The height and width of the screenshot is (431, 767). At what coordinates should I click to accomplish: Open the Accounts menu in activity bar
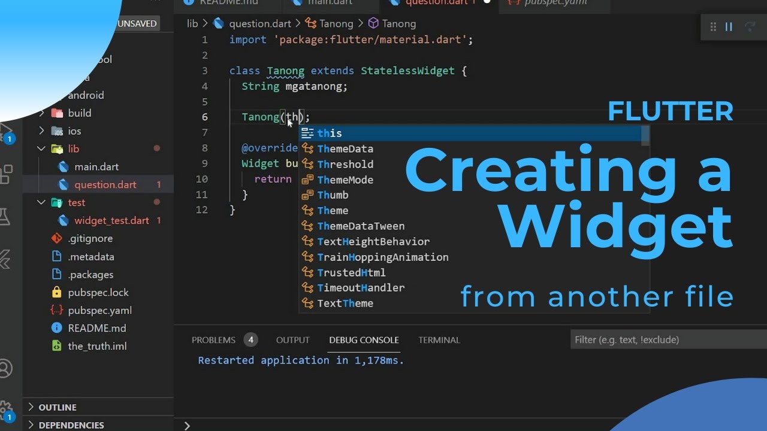tap(5, 368)
